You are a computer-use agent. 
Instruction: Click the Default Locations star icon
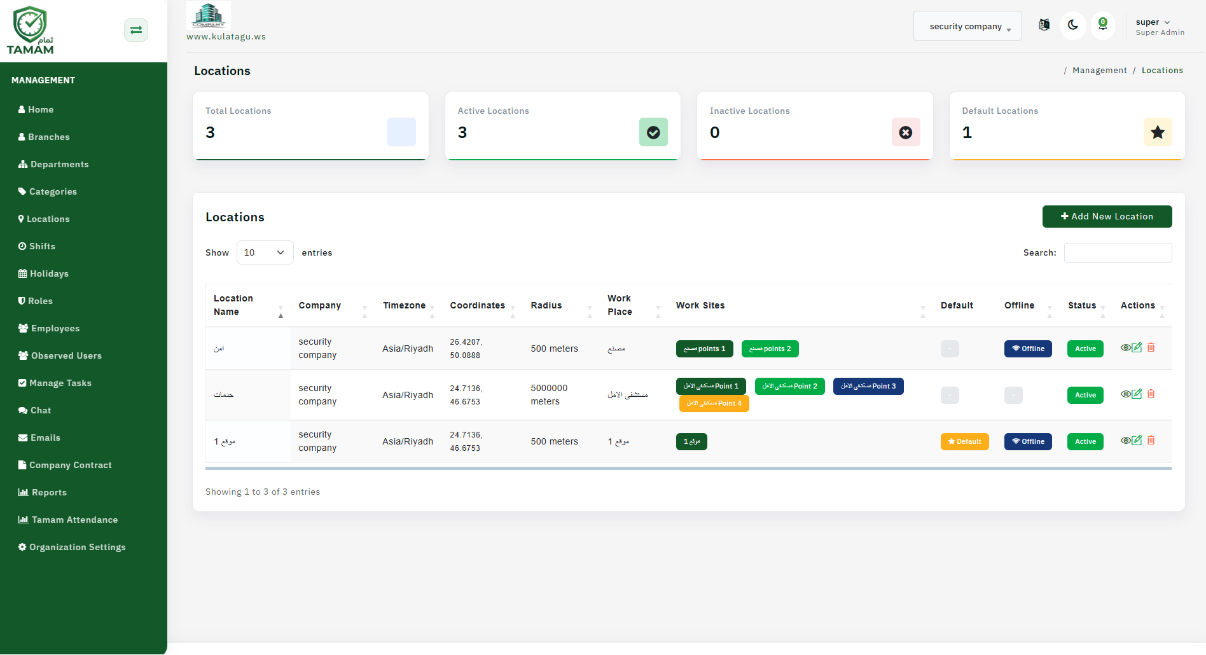(x=1158, y=132)
